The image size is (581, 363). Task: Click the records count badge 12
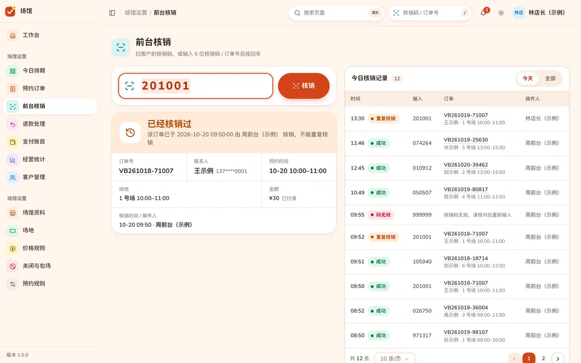397,79
